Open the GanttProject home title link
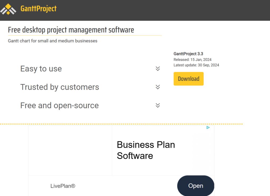Screen dimensions: 270x196 pyautogui.click(x=38, y=9)
